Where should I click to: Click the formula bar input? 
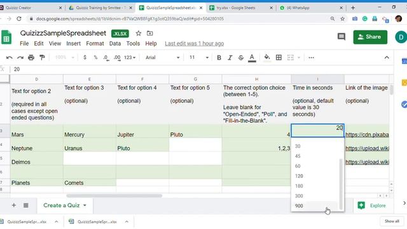tap(202, 69)
